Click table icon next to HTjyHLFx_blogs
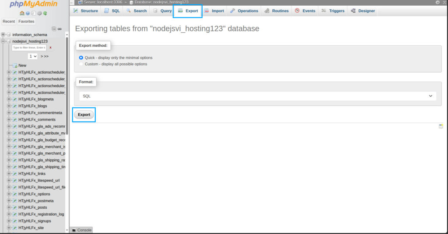This screenshot has height=234, width=448. point(15,106)
